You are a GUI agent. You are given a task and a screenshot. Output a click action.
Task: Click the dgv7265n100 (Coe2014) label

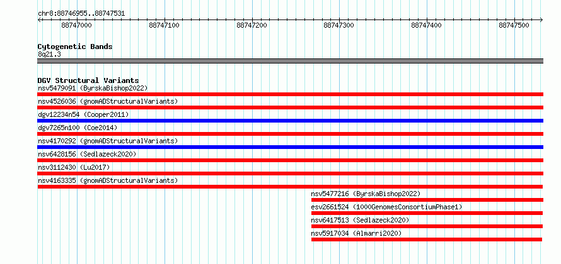78,128
